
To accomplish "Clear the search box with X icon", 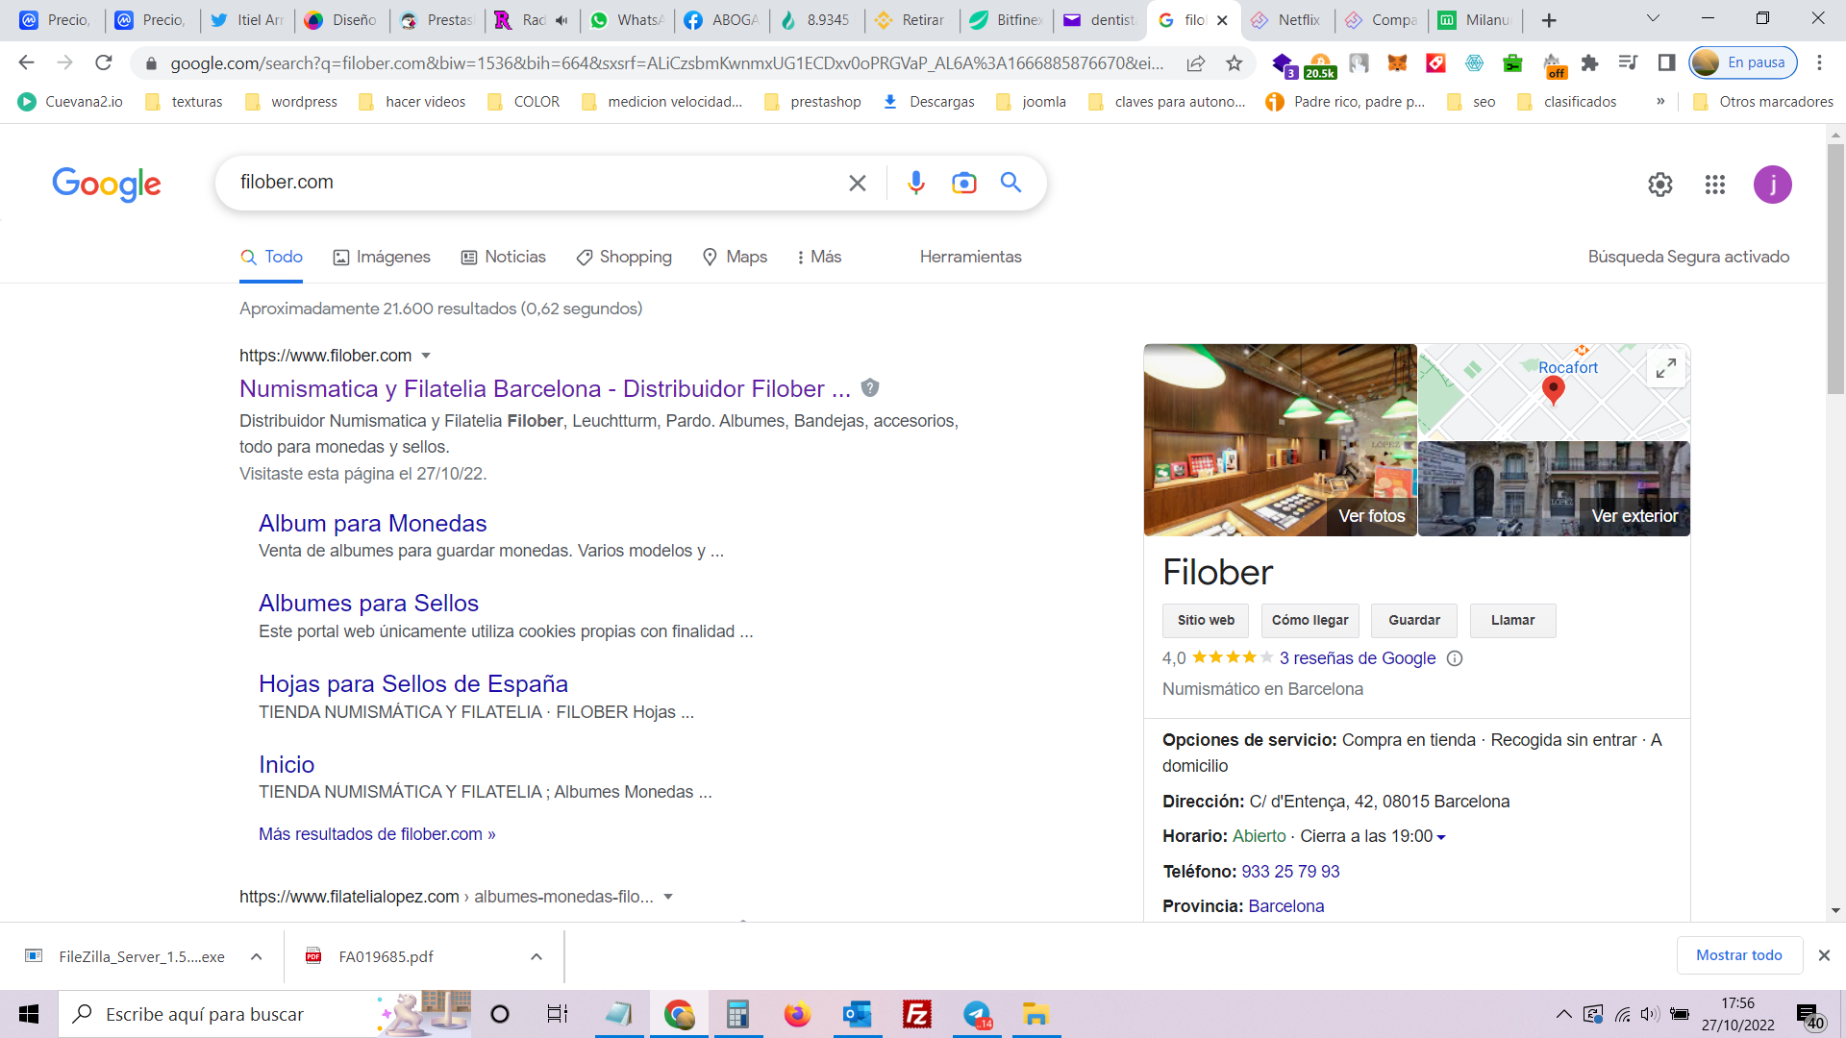I will click(x=857, y=183).
